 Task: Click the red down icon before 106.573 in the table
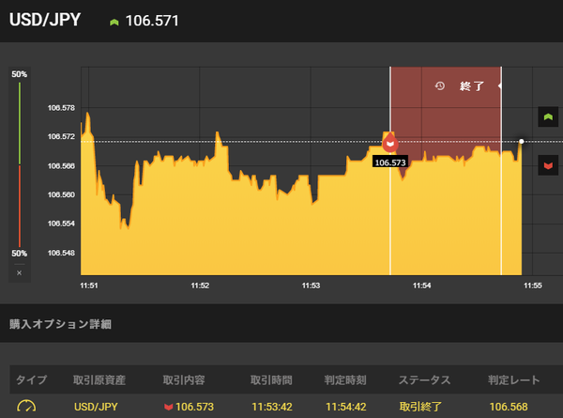[168, 407]
